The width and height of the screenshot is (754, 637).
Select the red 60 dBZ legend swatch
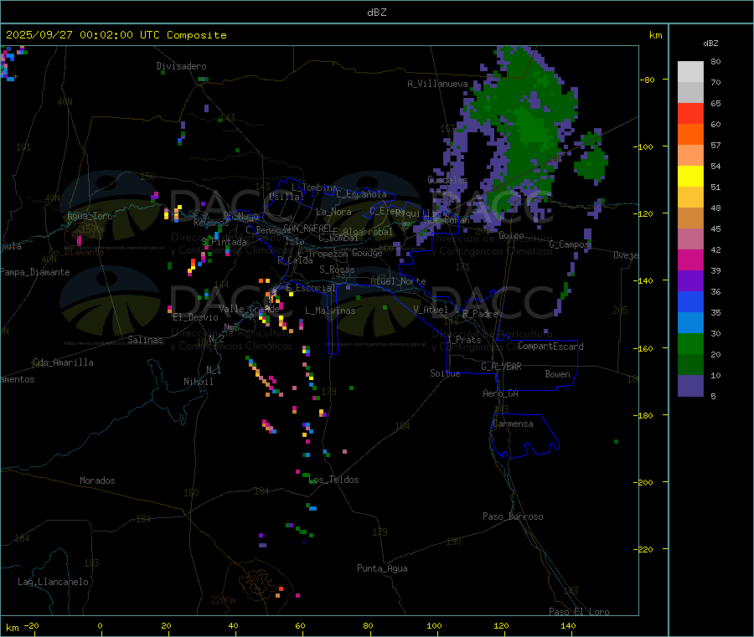pos(690,113)
